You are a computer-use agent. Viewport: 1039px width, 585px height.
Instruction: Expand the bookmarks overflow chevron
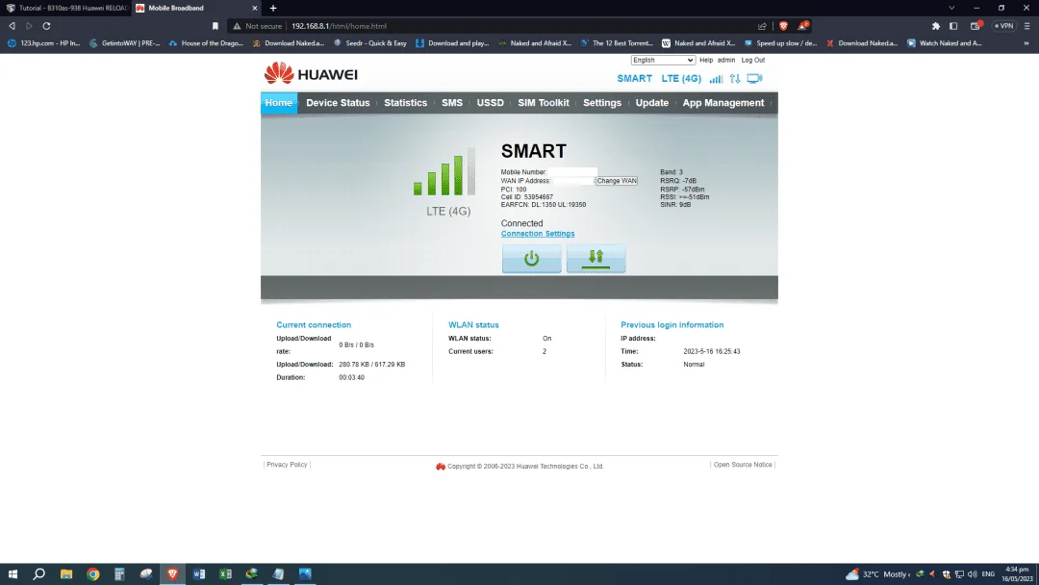[x=1026, y=43]
